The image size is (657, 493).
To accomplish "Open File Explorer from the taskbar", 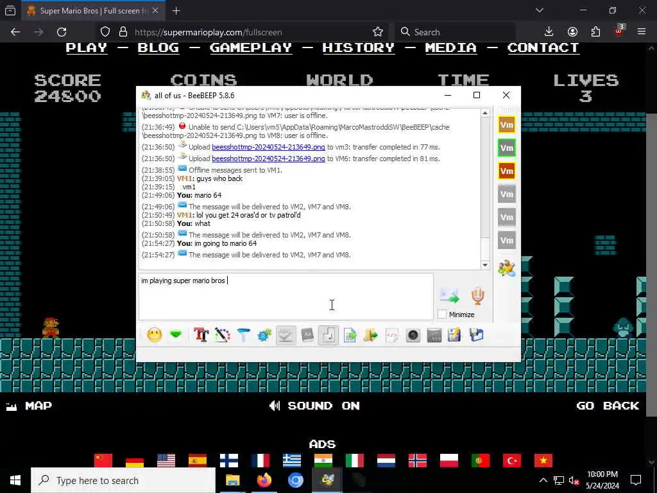I will tap(232, 480).
